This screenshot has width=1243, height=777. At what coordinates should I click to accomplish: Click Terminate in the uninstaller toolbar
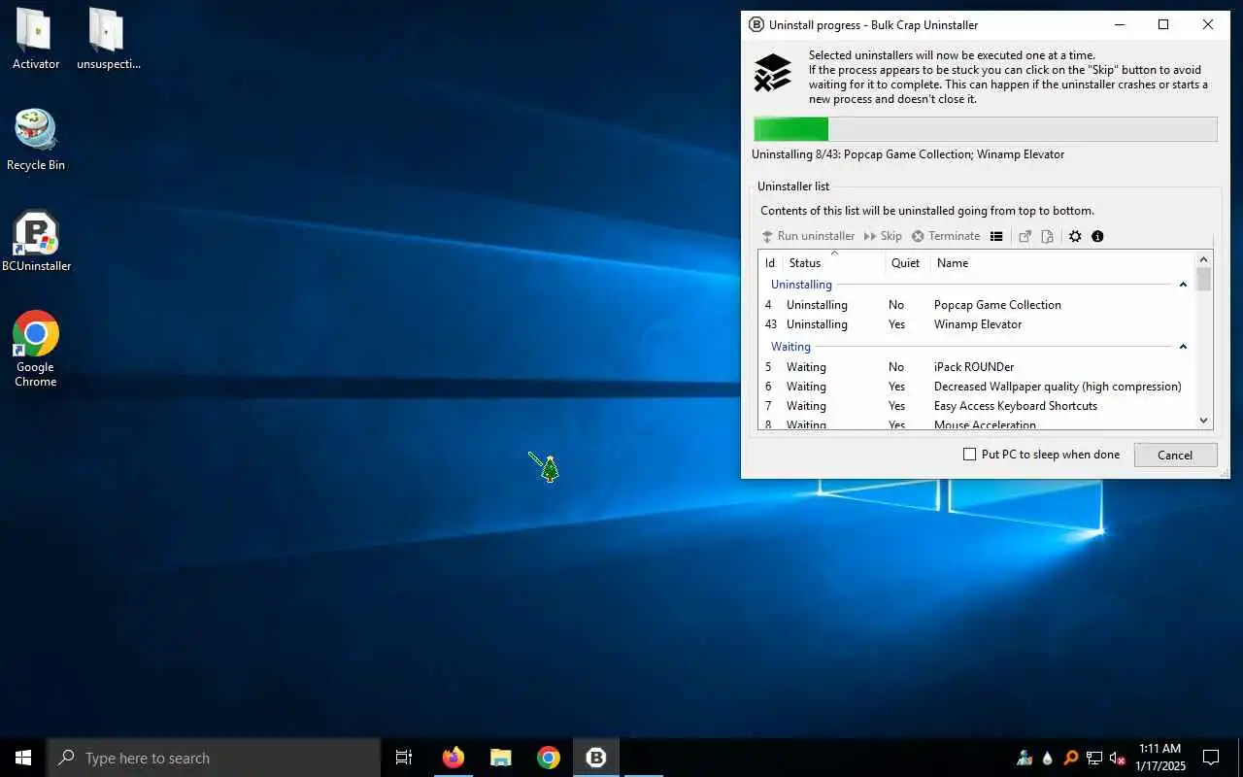coord(946,236)
